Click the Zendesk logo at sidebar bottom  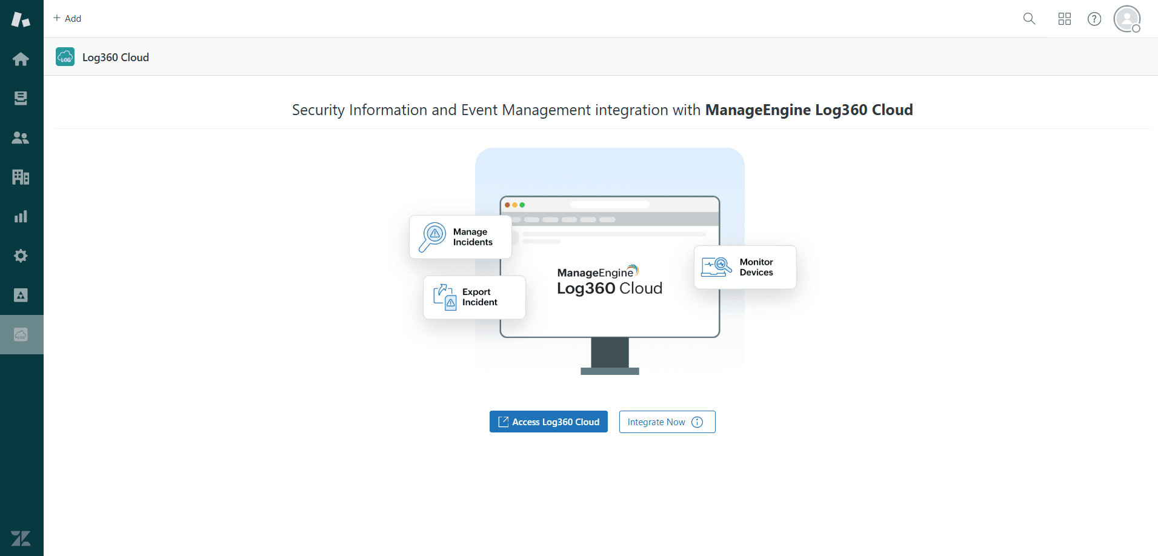click(x=21, y=538)
